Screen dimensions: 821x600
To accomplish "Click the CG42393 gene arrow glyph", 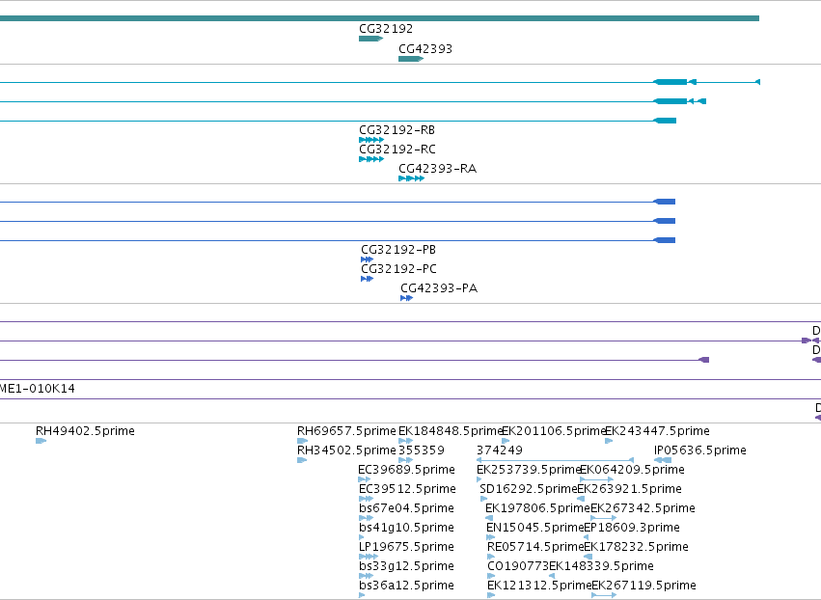I will (411, 59).
